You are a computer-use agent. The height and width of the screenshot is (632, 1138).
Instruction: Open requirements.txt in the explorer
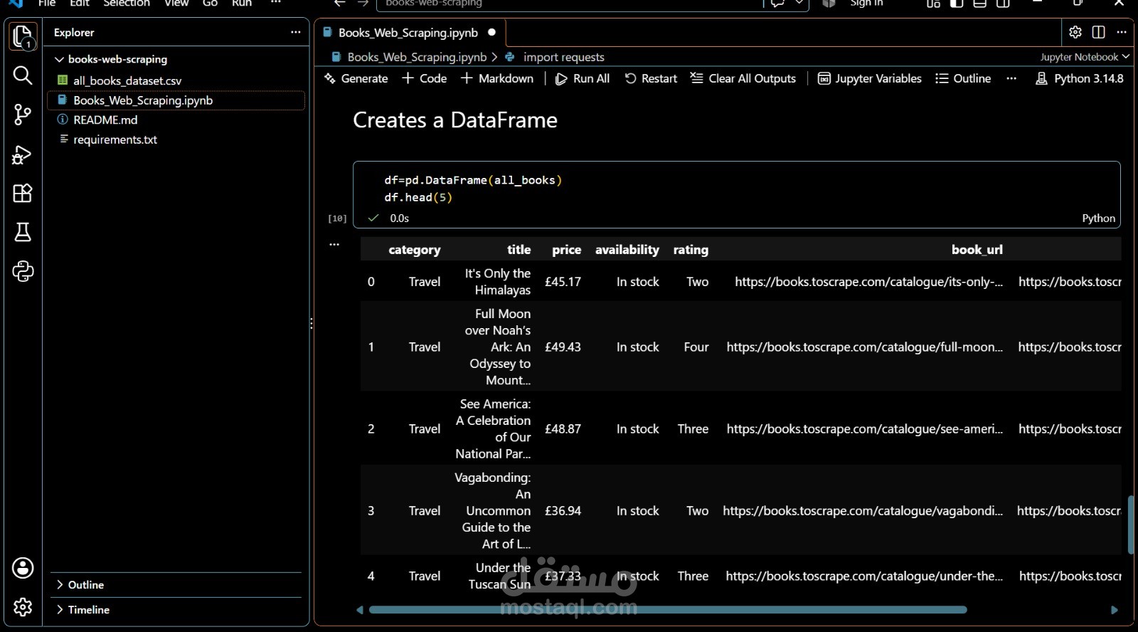click(x=115, y=139)
